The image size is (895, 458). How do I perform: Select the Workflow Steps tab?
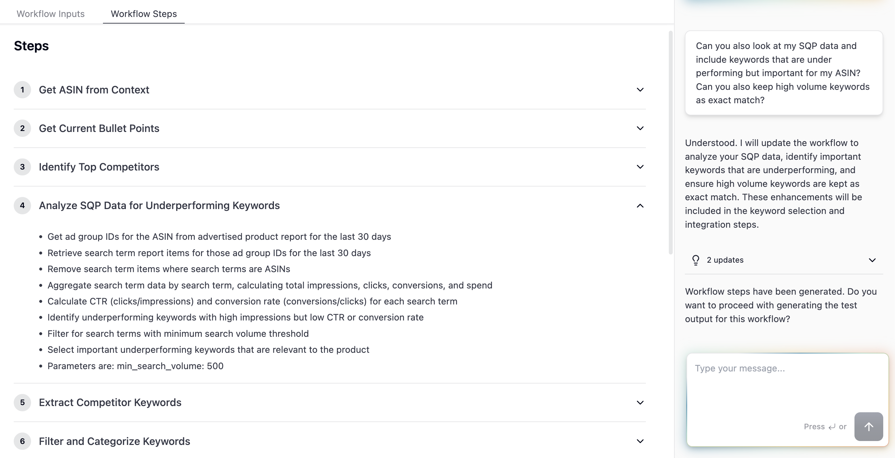pos(144,14)
